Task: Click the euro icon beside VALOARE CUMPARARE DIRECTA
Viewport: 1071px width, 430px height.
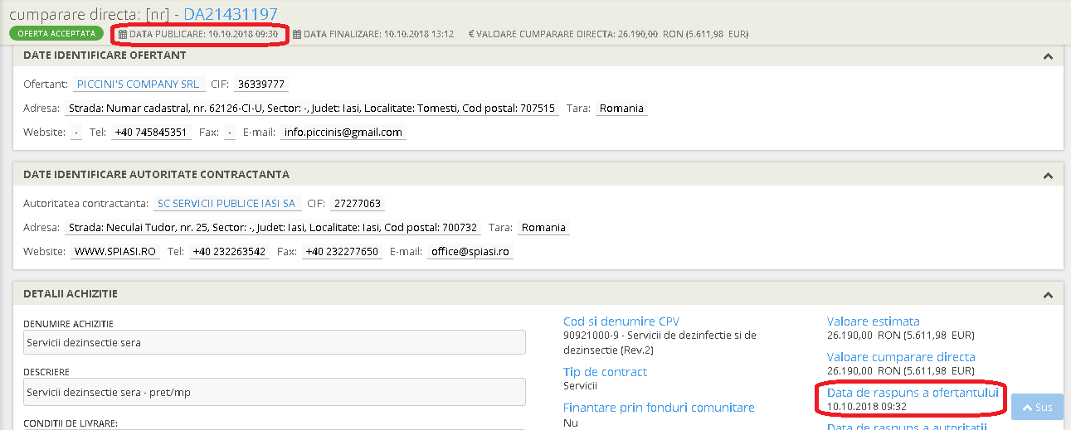Action: point(471,35)
